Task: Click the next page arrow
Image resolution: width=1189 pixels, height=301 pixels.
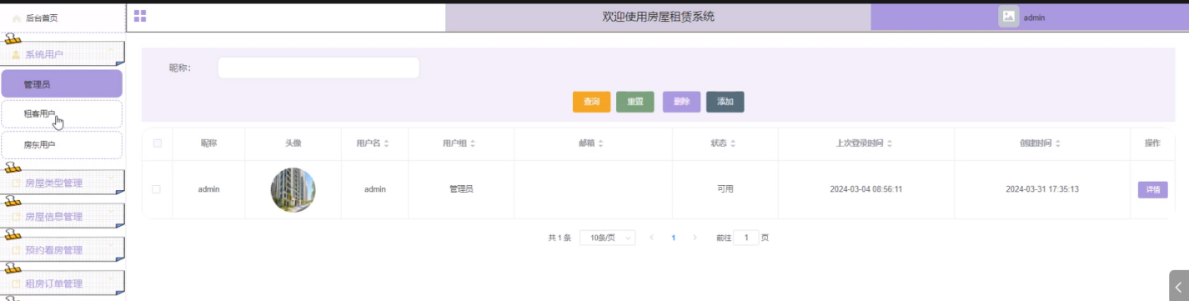Action: [x=695, y=238]
